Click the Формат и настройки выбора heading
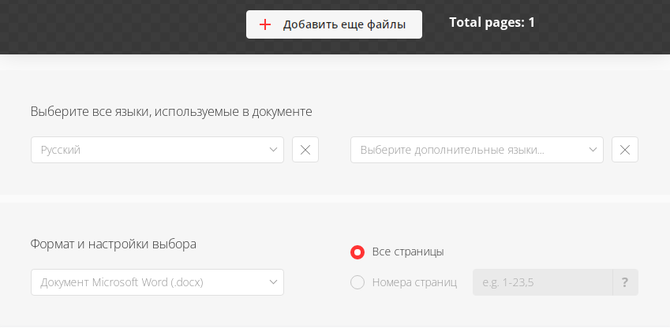This screenshot has height=328, width=670. [x=113, y=244]
